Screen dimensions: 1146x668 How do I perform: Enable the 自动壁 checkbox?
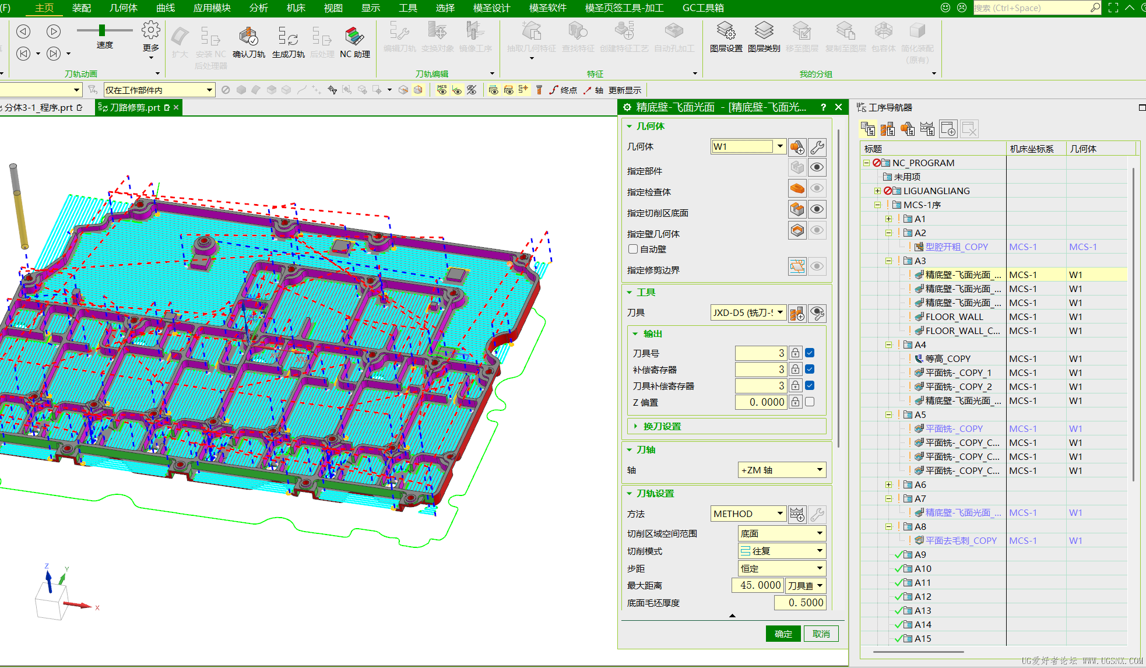coord(633,249)
